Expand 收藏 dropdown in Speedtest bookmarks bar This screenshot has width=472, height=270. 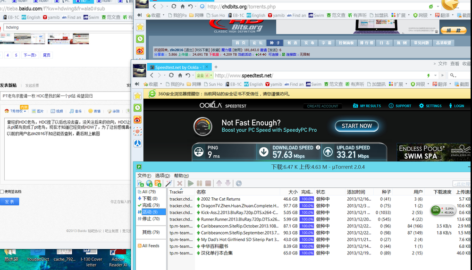tap(161, 84)
